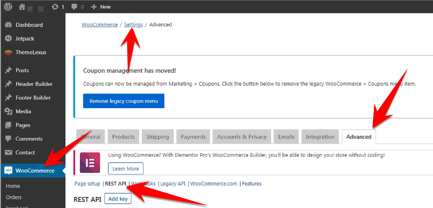
Task: Open the REST API section link
Action: pos(116,184)
